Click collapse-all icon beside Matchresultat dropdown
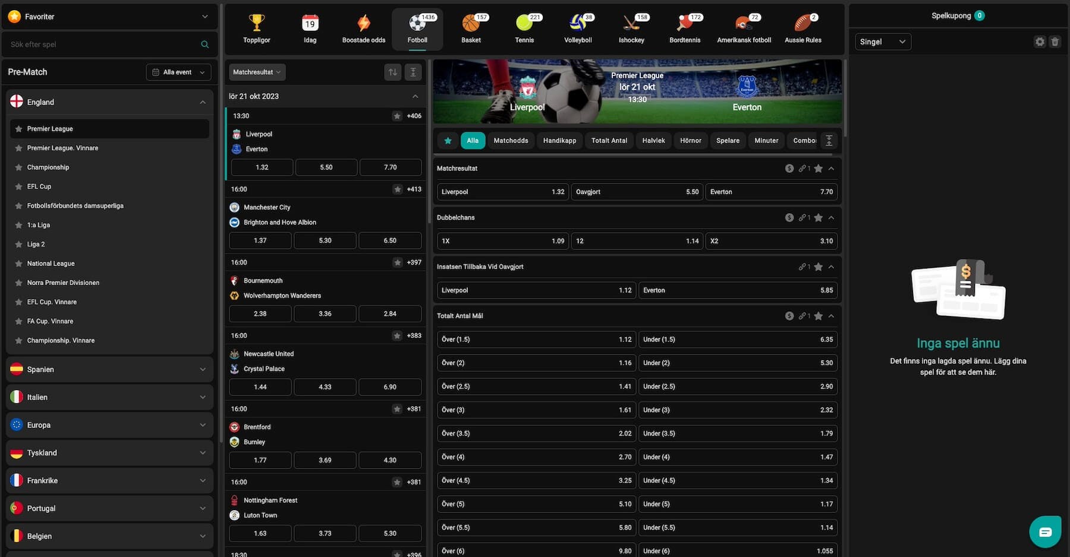The height and width of the screenshot is (557, 1070). [x=413, y=72]
